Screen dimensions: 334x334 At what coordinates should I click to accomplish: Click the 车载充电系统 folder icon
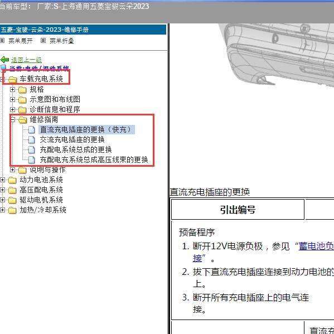pyautogui.click(x=13, y=79)
